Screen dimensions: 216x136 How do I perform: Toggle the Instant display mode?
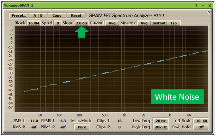159,23
